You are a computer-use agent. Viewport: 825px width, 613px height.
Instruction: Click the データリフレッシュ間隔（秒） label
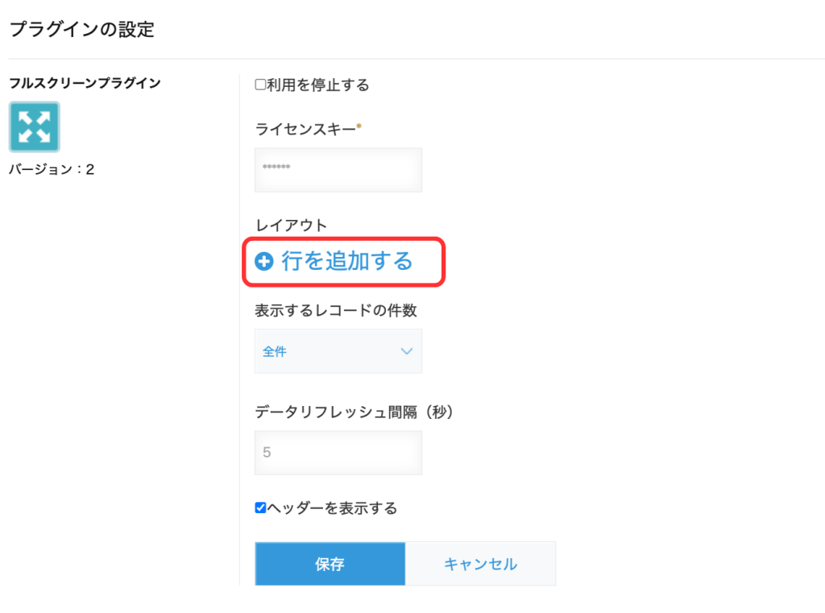pos(355,412)
